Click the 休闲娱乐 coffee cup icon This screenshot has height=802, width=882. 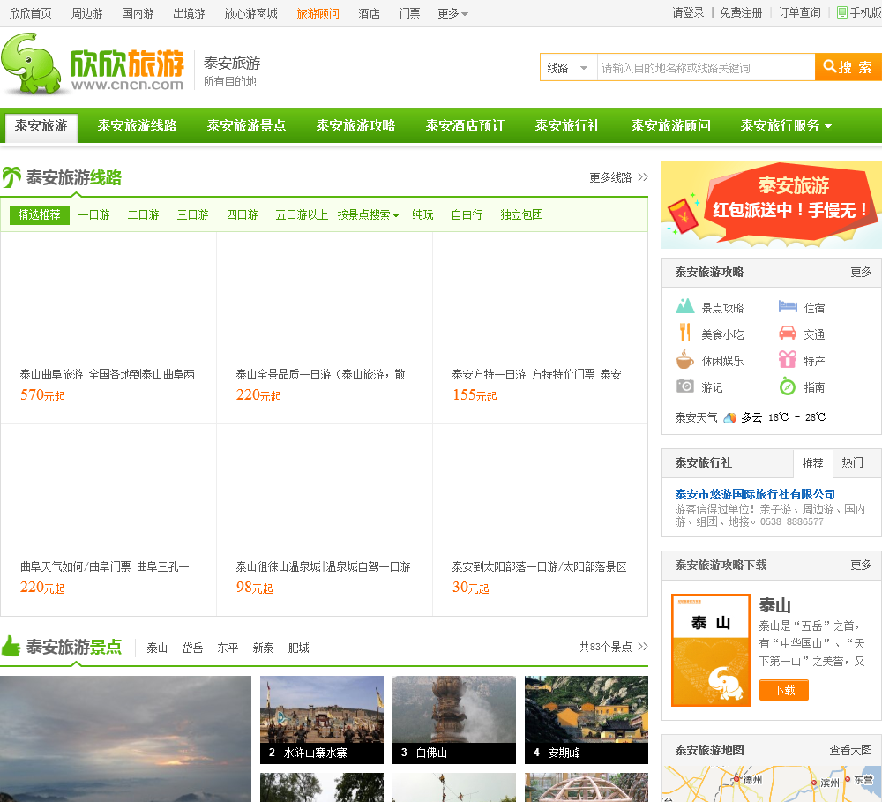(x=684, y=359)
